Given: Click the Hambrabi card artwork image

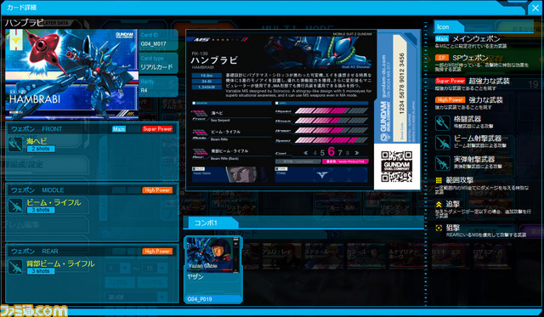Looking at the screenshot, I should pyautogui.click(x=71, y=74).
